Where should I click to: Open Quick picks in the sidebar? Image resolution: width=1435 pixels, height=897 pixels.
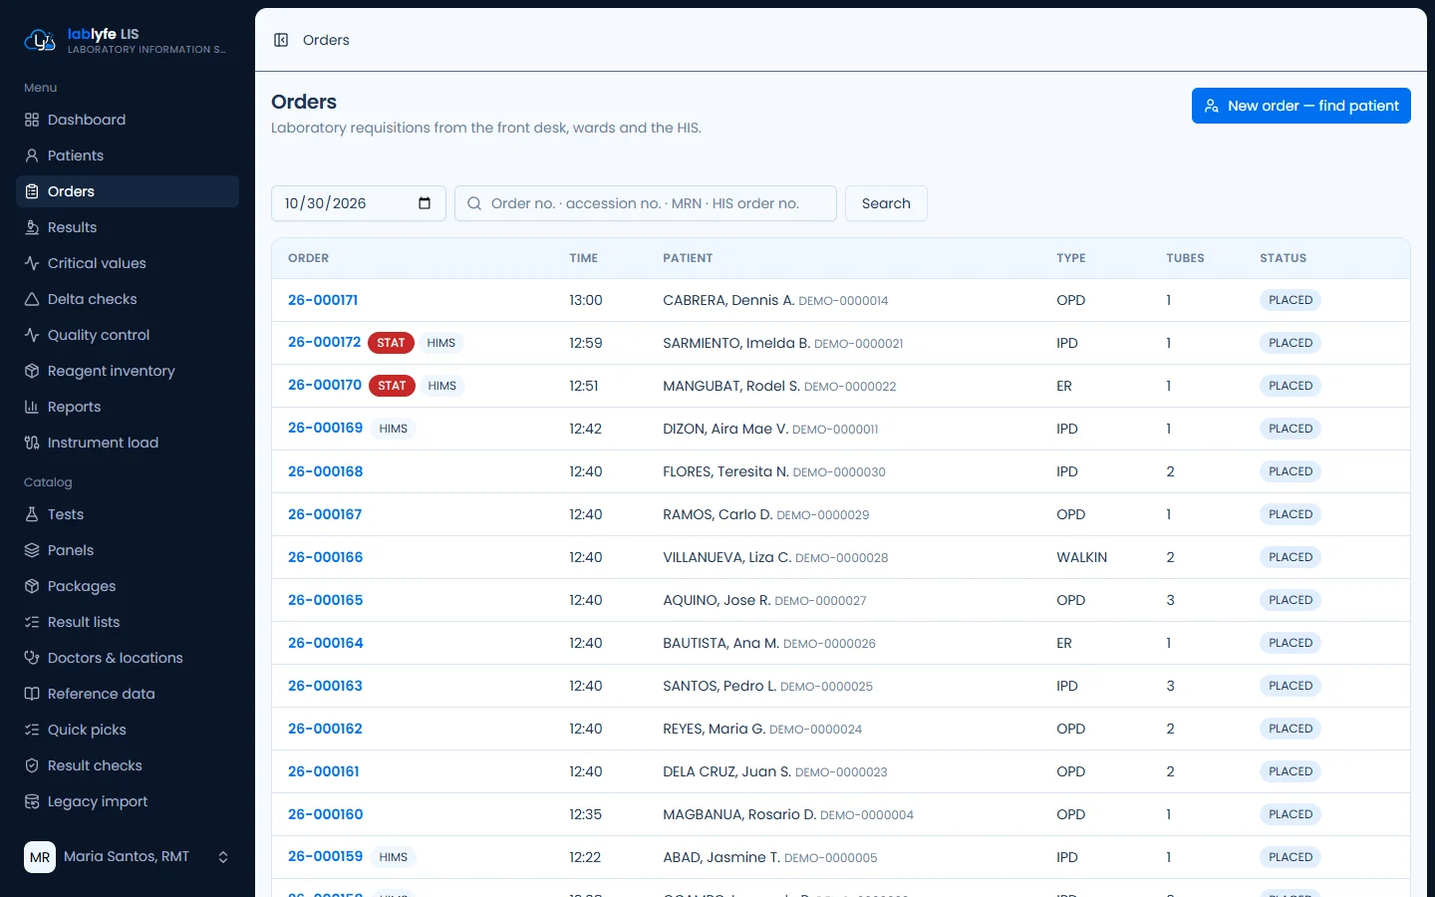(128, 730)
